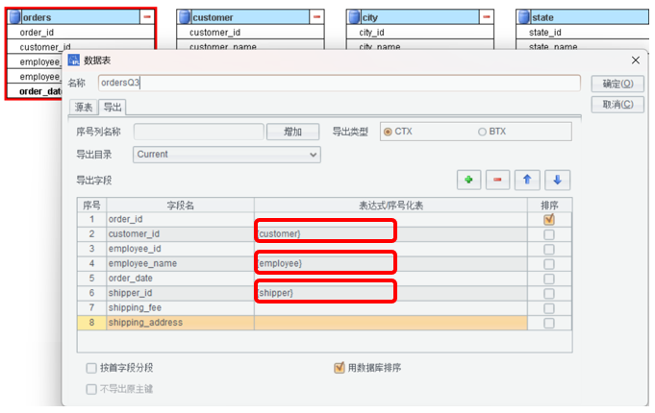The width and height of the screenshot is (655, 413).
Task: Check sort checkbox for shipping_fee row
Action: click(549, 308)
